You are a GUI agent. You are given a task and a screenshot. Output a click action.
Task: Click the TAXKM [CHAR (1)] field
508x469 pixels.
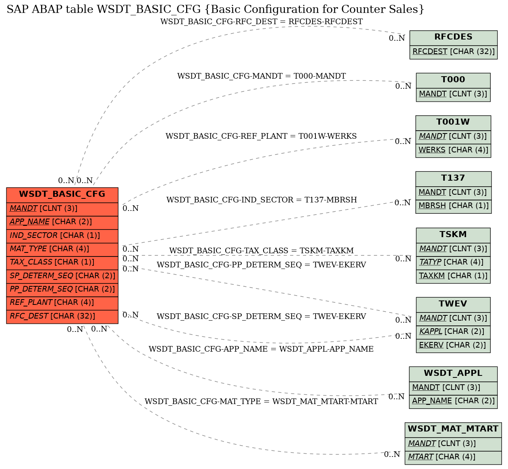pos(453,276)
